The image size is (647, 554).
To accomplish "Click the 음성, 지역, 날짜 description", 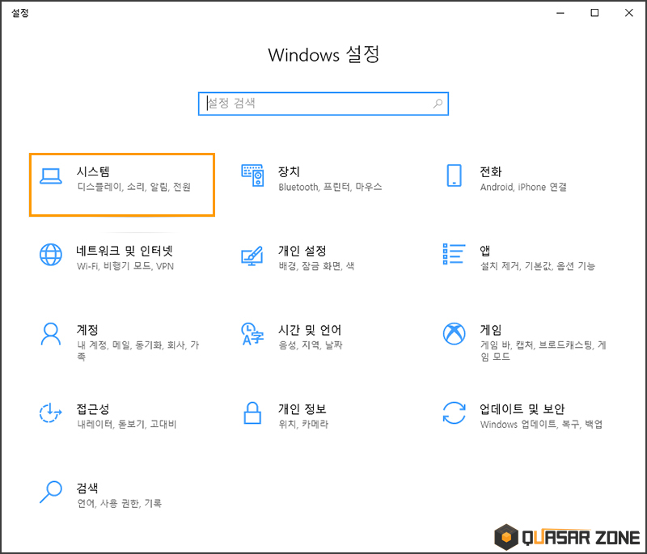I will point(311,345).
